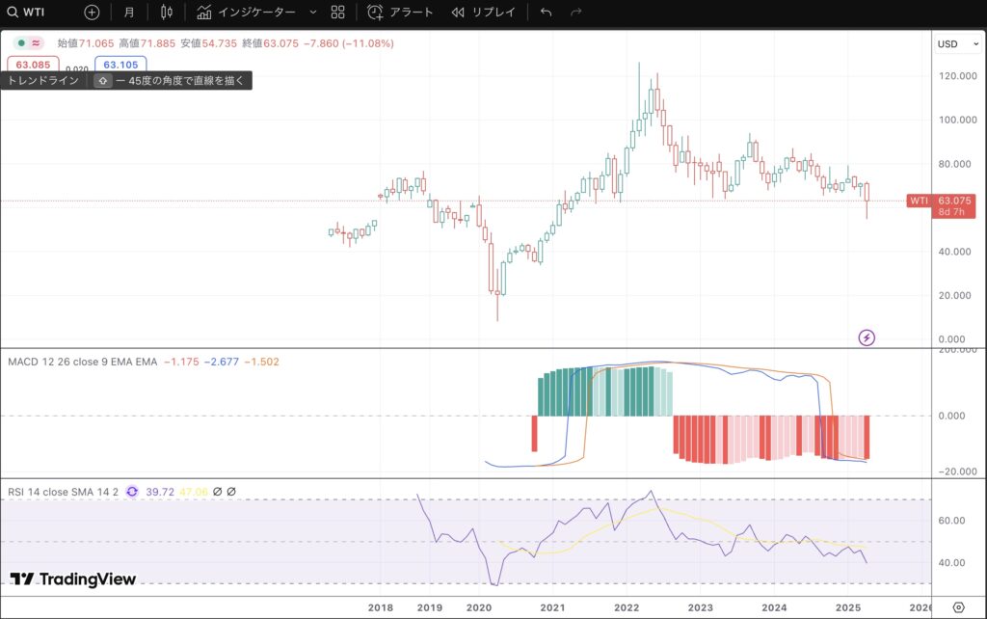Click MACD value −2.677
Image resolution: width=987 pixels, height=619 pixels.
pos(222,362)
